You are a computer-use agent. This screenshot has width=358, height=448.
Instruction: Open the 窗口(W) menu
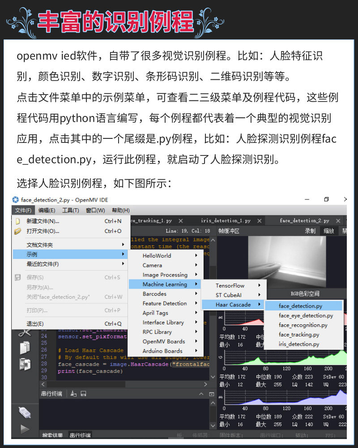[95, 210]
